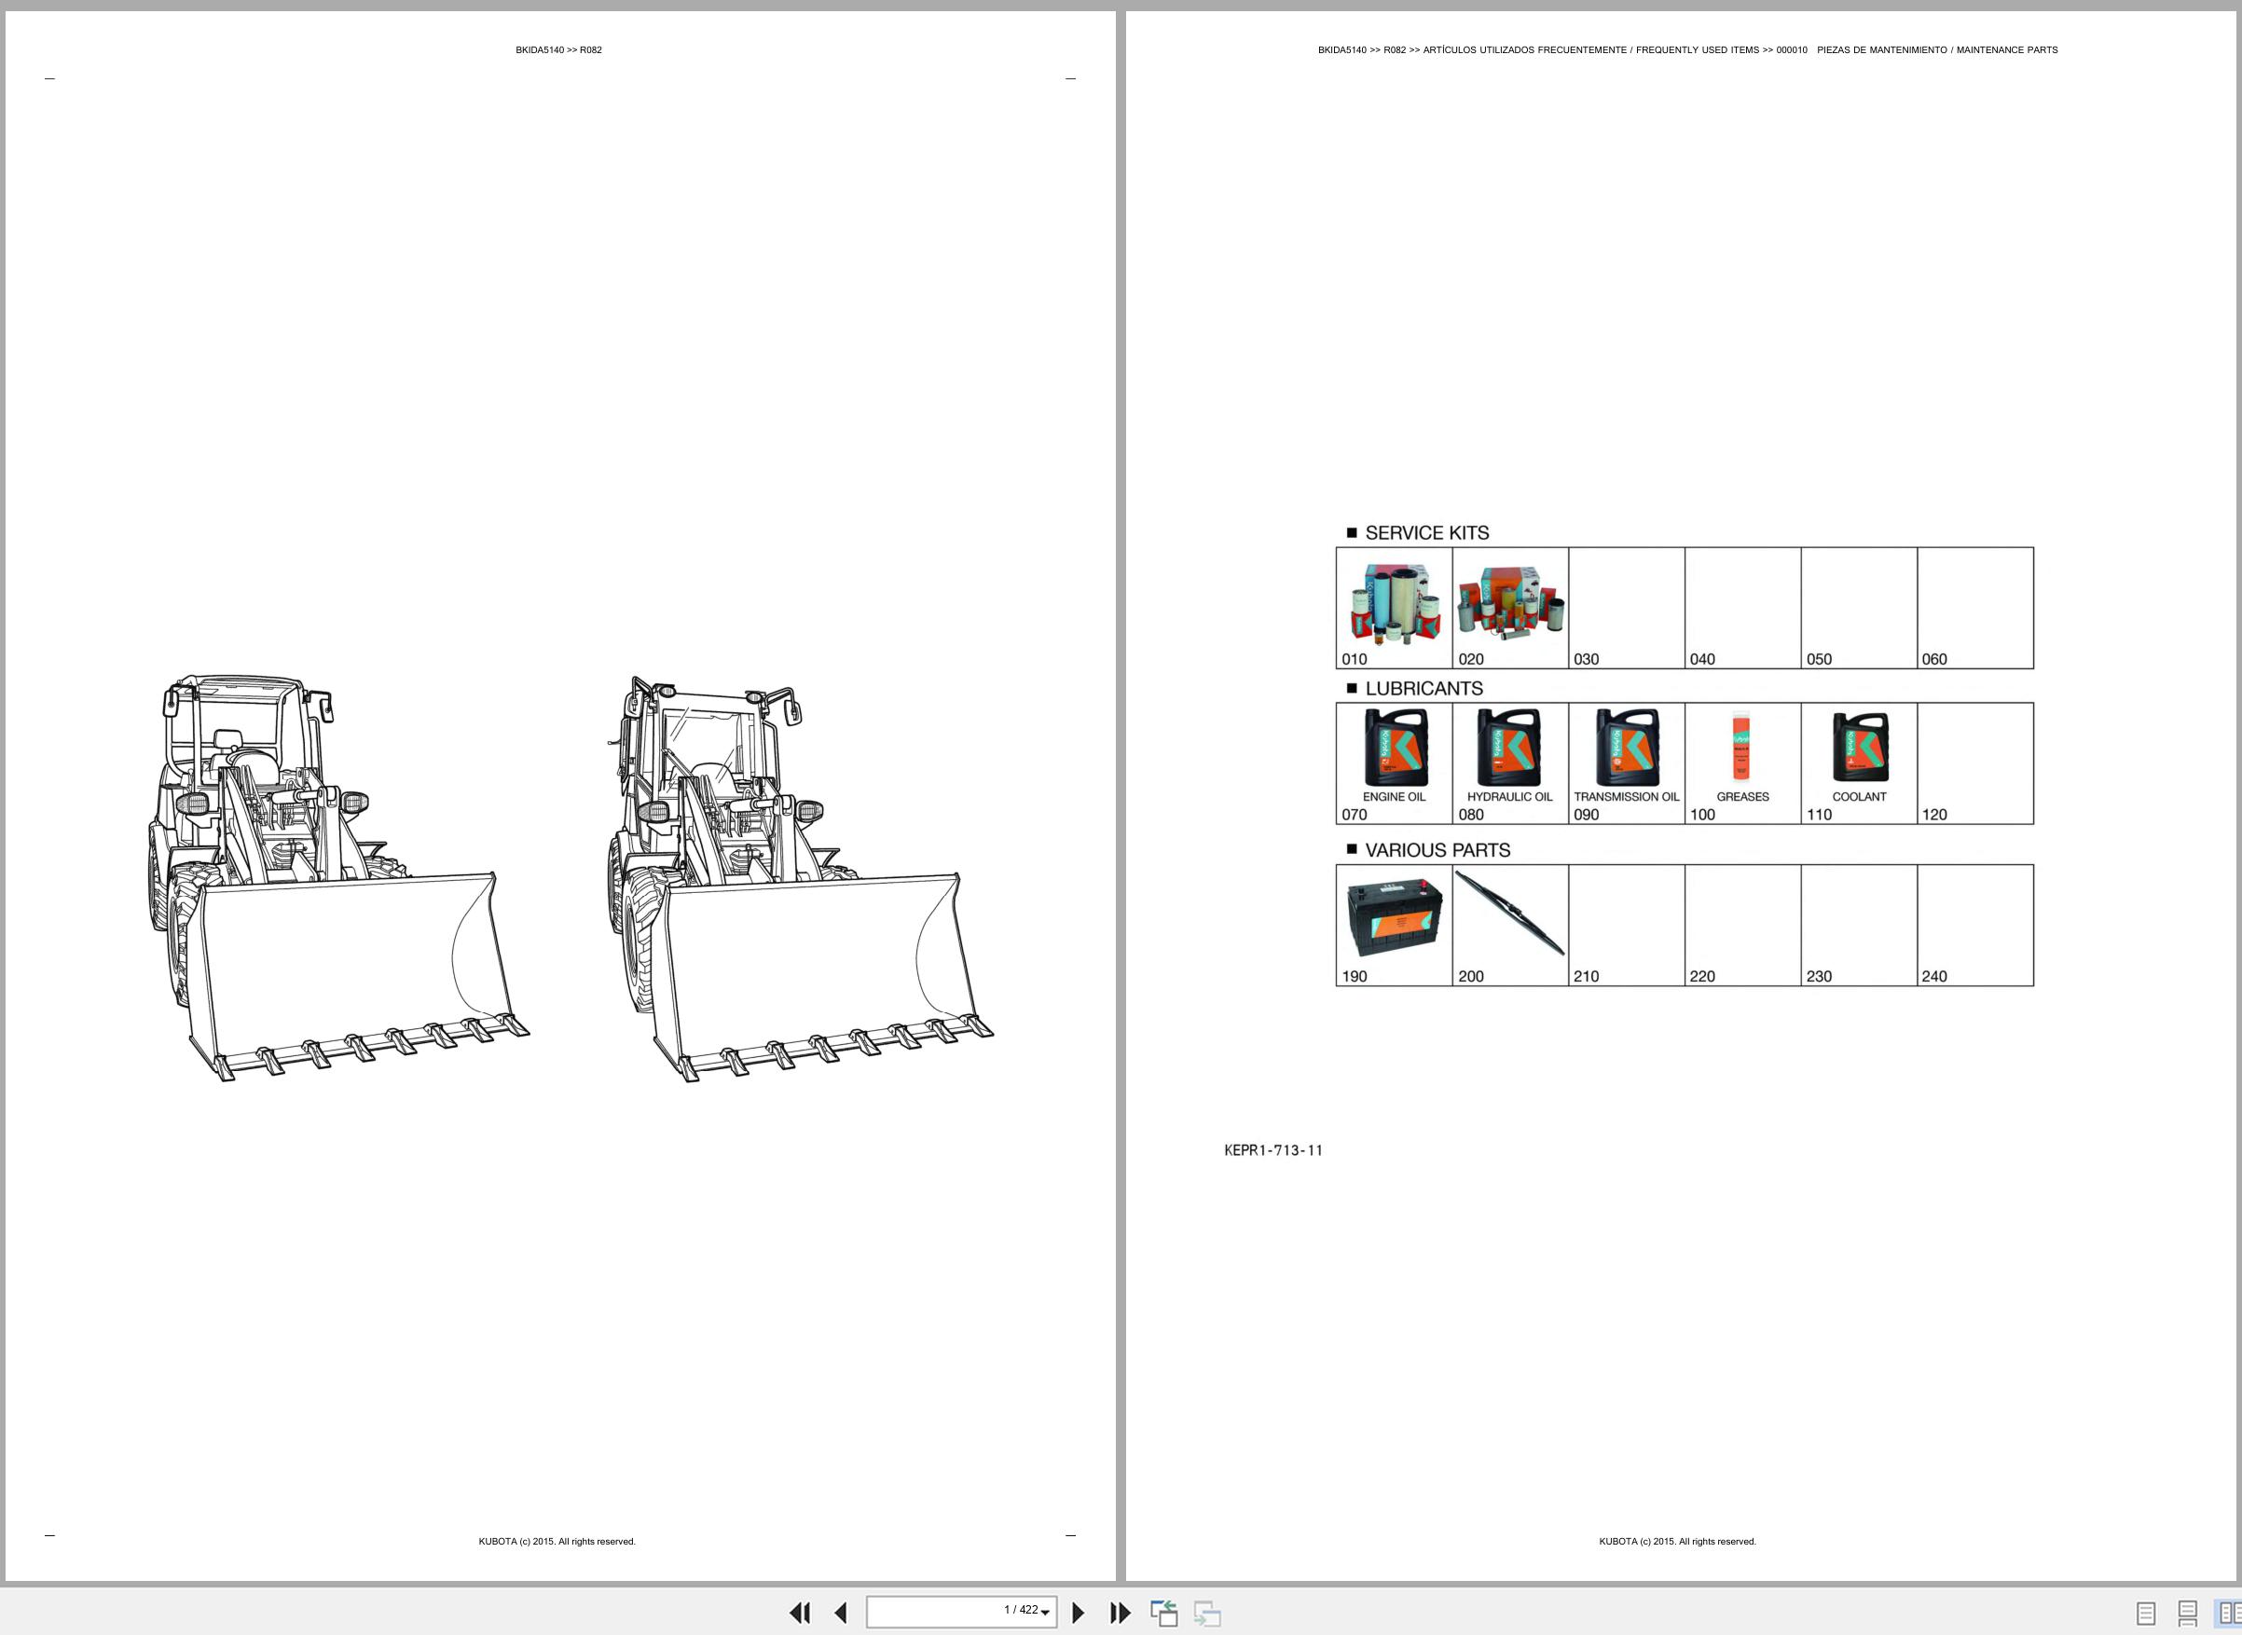The image size is (2242, 1635).
Task: Switch to single page view
Action: click(2146, 1614)
